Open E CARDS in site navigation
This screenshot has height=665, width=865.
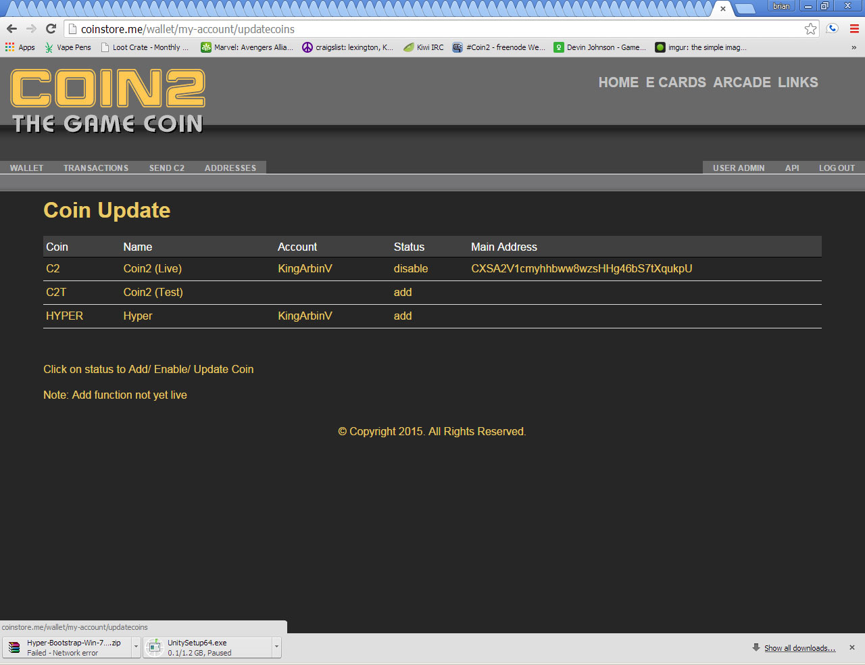pos(676,82)
